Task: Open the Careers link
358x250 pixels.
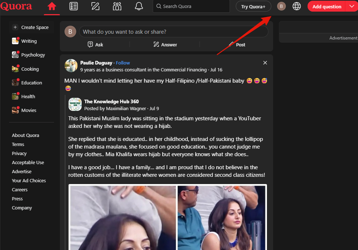Action: (x=20, y=190)
